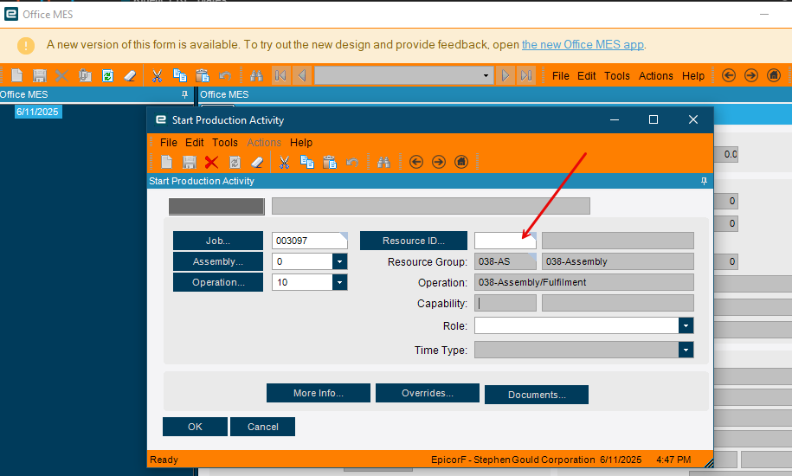The height and width of the screenshot is (476, 792).
Task: Expand the Time Type dropdown
Action: pyautogui.click(x=686, y=350)
